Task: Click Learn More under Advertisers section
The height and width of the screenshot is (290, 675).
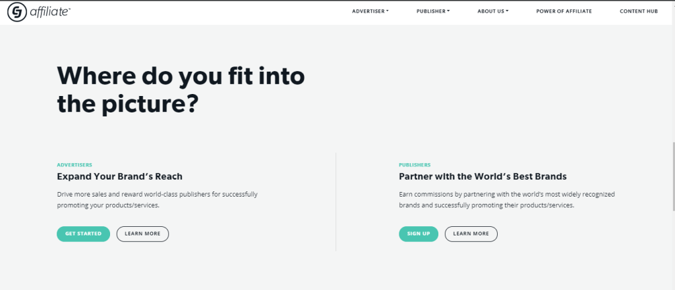Action: [142, 233]
